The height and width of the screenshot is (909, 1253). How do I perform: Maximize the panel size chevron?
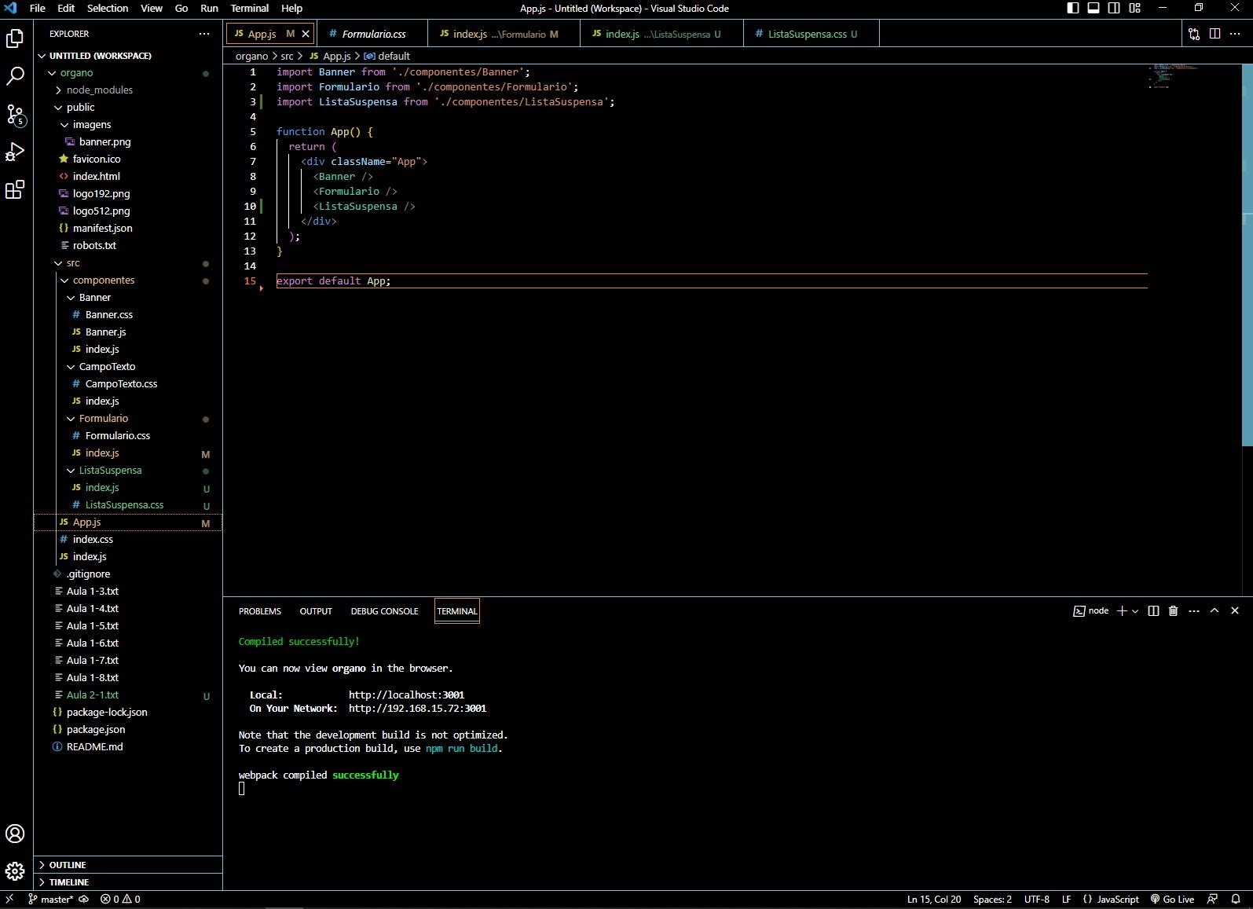coord(1215,610)
